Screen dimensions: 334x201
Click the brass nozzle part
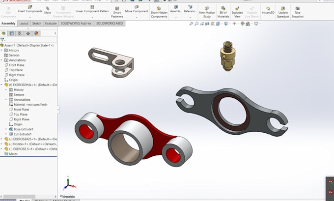228,56
